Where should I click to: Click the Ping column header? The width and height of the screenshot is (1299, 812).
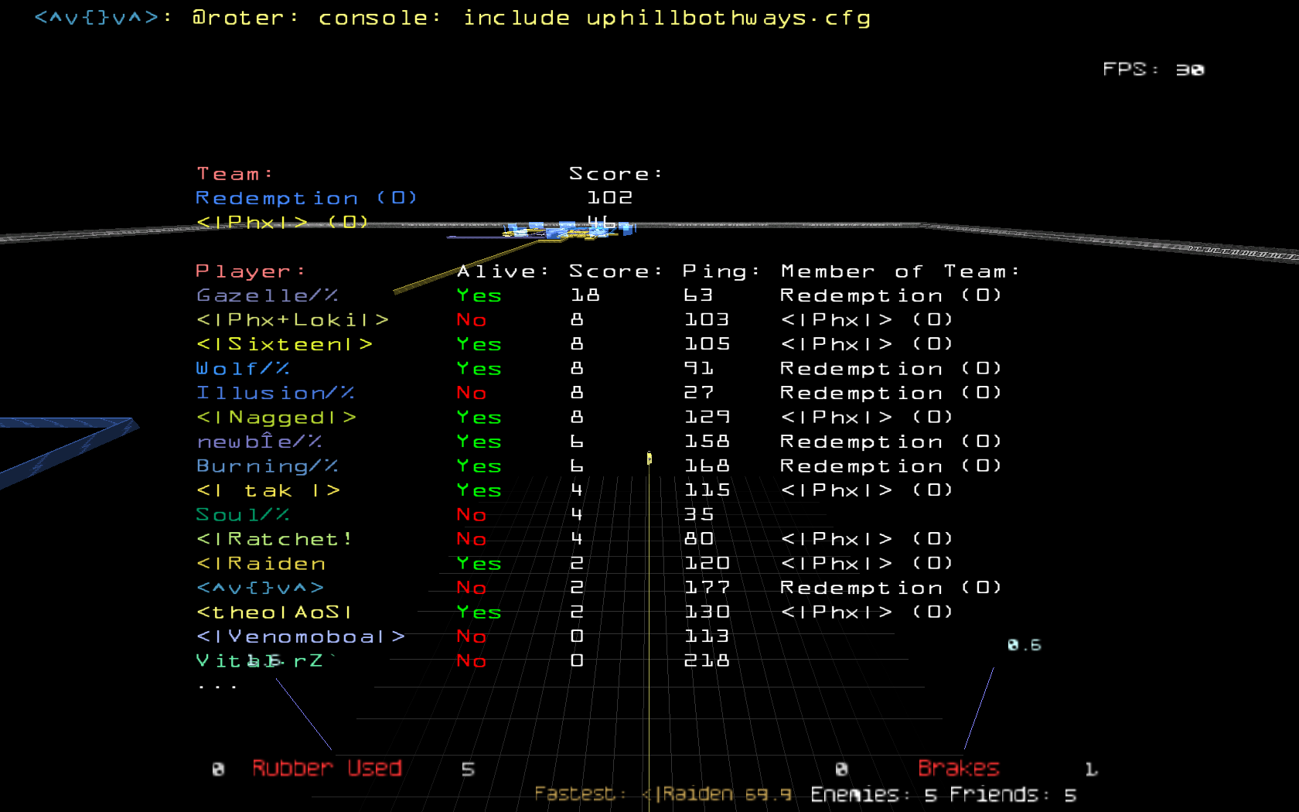tap(721, 271)
